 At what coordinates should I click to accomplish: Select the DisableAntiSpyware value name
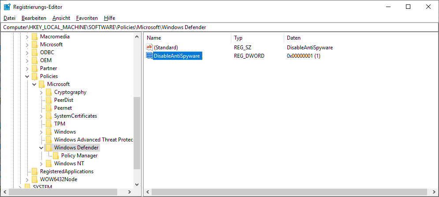point(177,56)
